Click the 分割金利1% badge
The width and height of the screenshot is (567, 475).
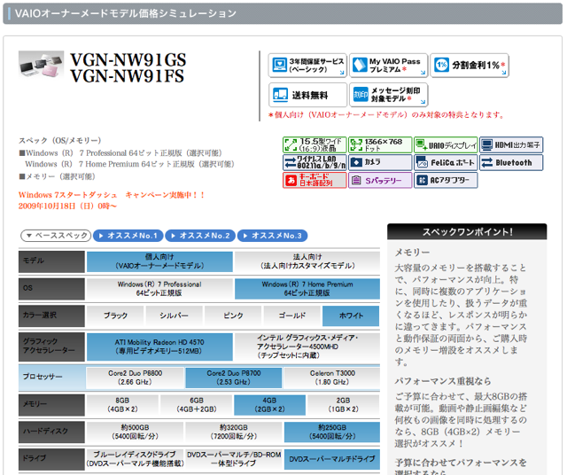(470, 66)
